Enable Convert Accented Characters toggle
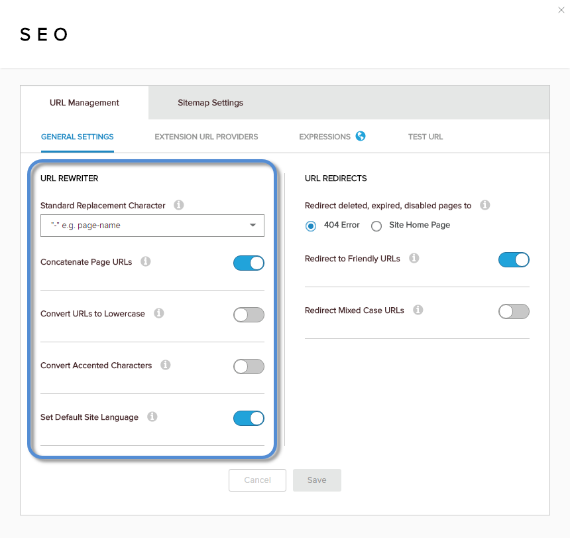This screenshot has height=538, width=570. [249, 366]
